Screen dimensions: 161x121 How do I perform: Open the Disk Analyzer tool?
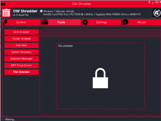click(21, 32)
